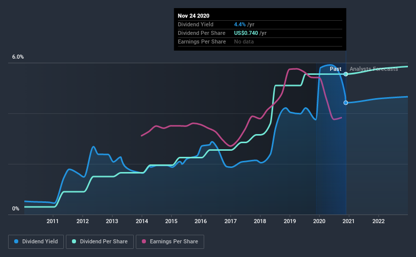Click the tooltip's Dividend Yield row label
Viewport: 416px width, 257px height.
pyautogui.click(x=196, y=25)
